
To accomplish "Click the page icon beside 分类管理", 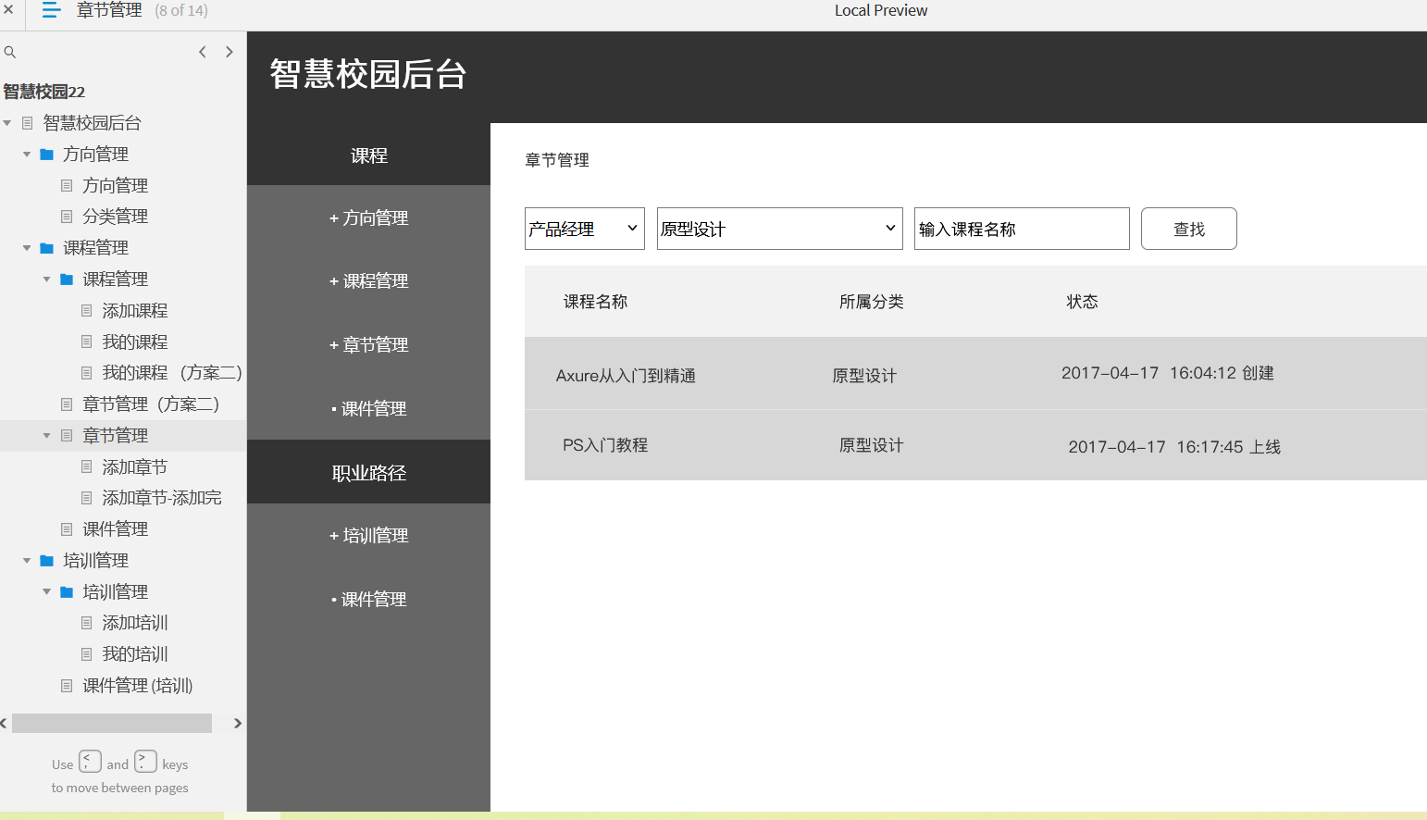I will click(67, 217).
